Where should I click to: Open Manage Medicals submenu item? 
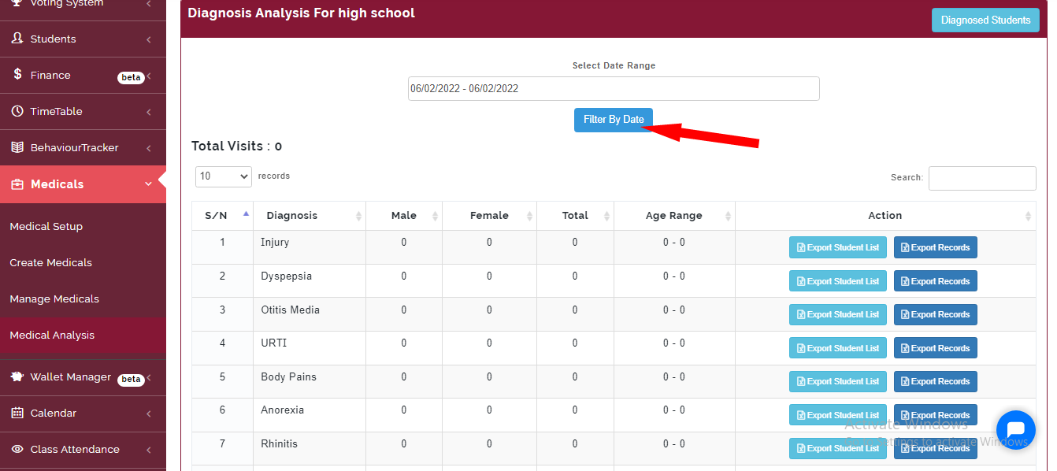point(54,299)
